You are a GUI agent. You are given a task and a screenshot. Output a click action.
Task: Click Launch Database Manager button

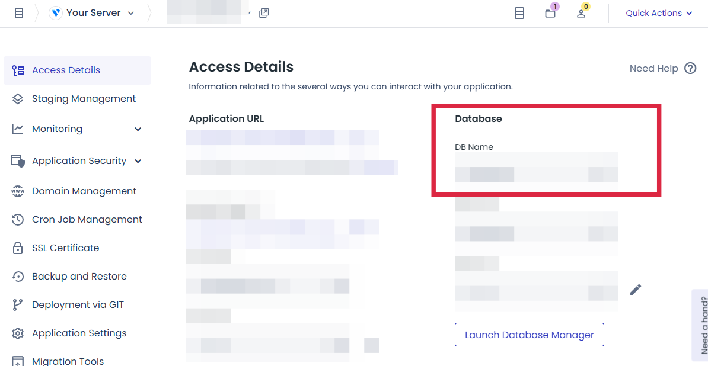[529, 335]
